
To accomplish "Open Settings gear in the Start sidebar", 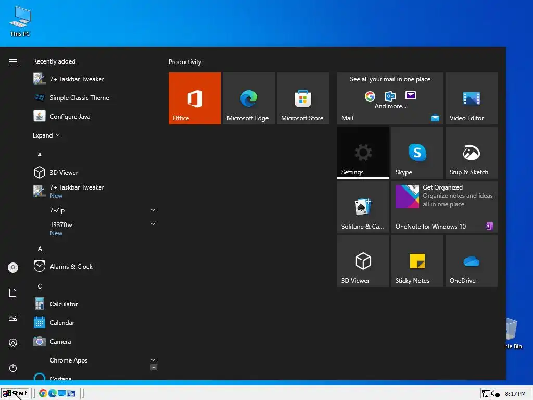I will click(13, 343).
